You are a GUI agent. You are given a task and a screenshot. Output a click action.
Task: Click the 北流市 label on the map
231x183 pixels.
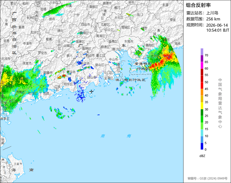tap(6, 59)
